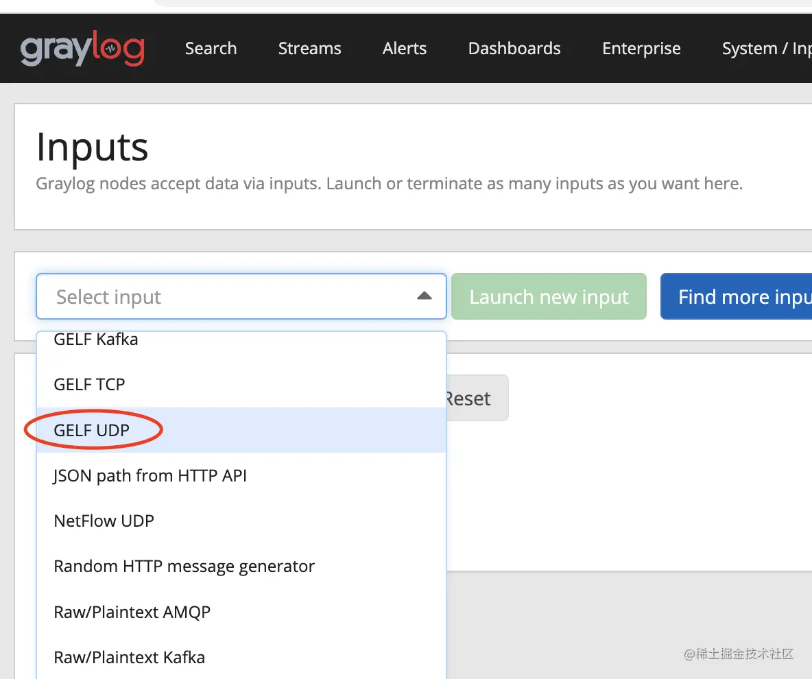Viewport: 812px width, 679px height.
Task: Choose the GELF TCP option
Action: (x=90, y=384)
